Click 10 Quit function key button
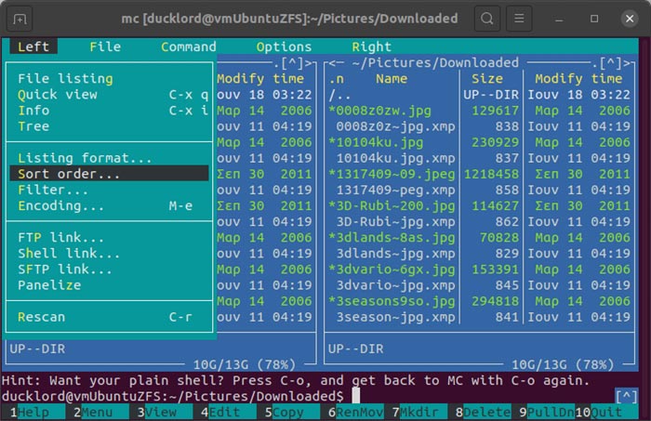This screenshot has height=421, width=651. (x=606, y=412)
